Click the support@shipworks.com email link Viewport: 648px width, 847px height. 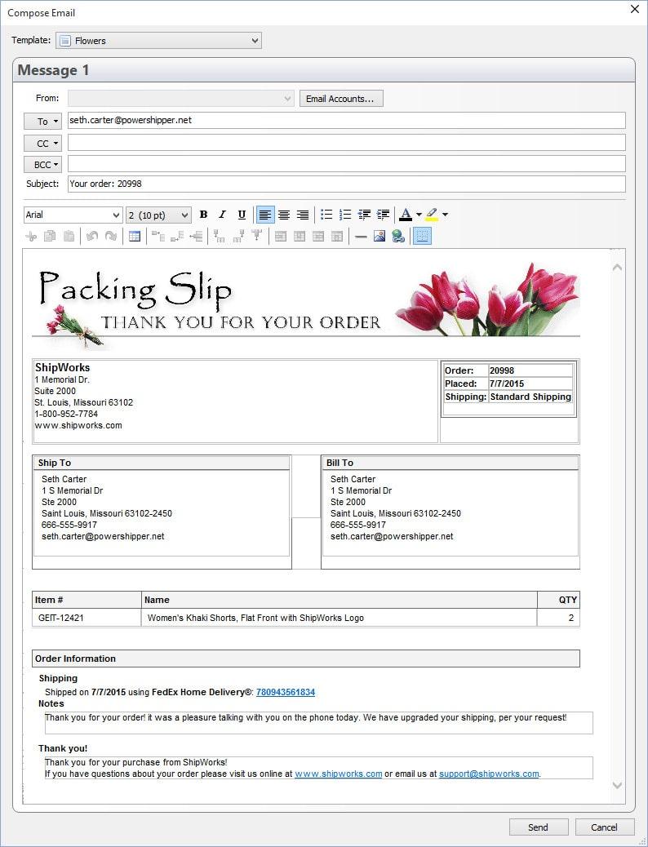click(489, 774)
